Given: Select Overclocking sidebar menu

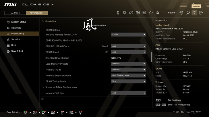Looking at the screenshot, I should point(20,33).
